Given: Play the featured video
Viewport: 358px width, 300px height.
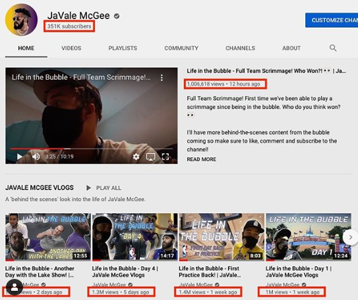Looking at the screenshot, I should (19, 157).
